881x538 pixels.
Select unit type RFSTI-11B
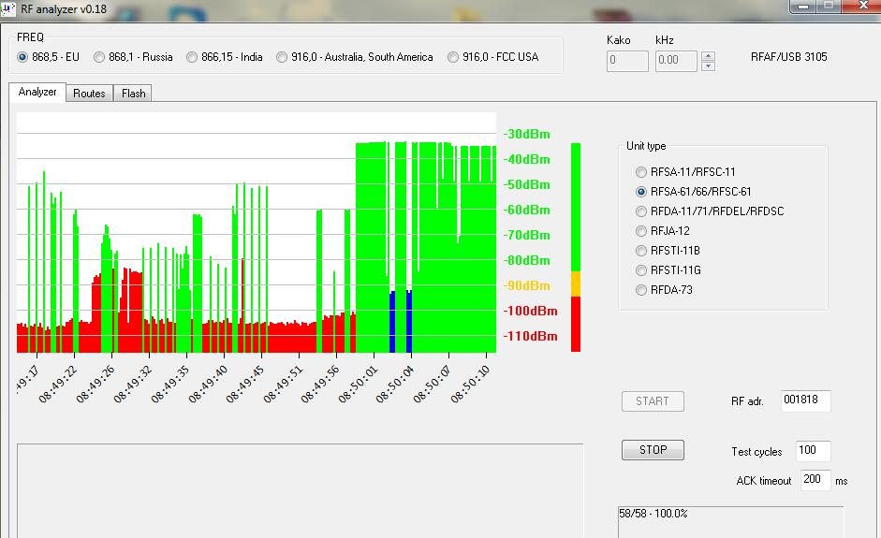(x=668, y=251)
